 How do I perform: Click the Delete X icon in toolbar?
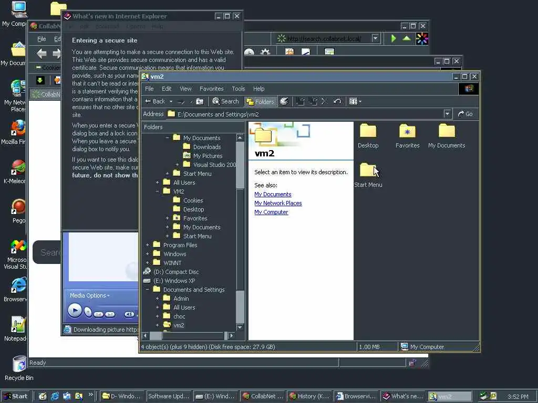point(324,101)
